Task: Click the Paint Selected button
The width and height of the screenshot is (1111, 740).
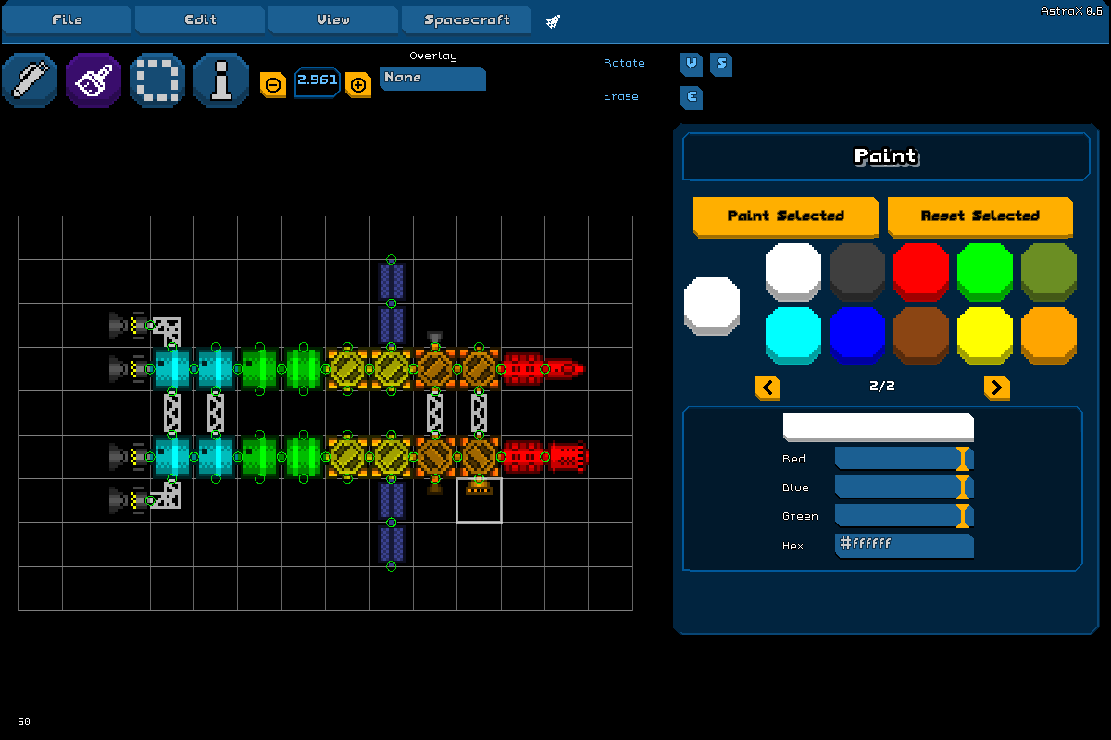Action: [785, 216]
